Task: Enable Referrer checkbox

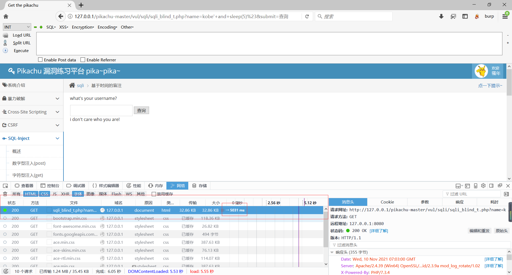Action: [83, 60]
